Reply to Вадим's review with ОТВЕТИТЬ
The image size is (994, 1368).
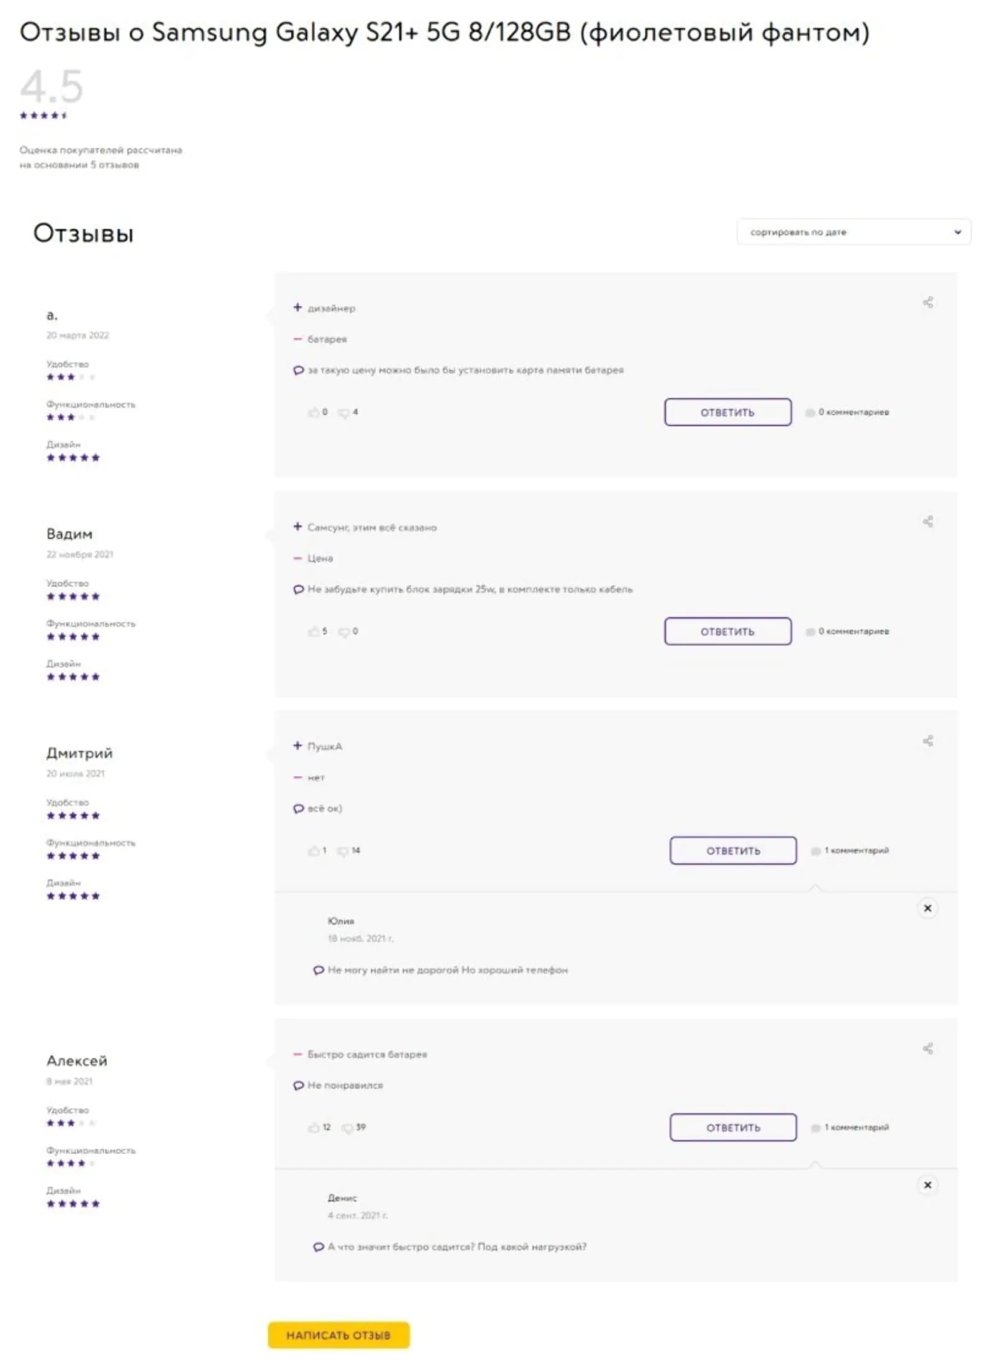(728, 631)
